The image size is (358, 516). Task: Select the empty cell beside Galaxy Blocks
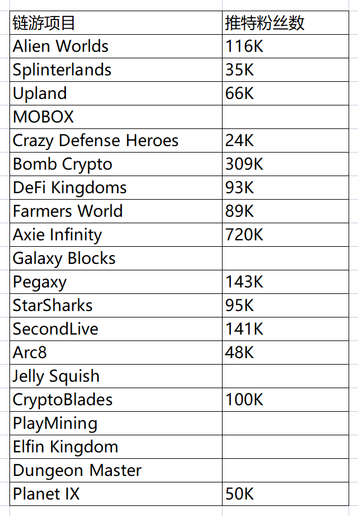286,259
